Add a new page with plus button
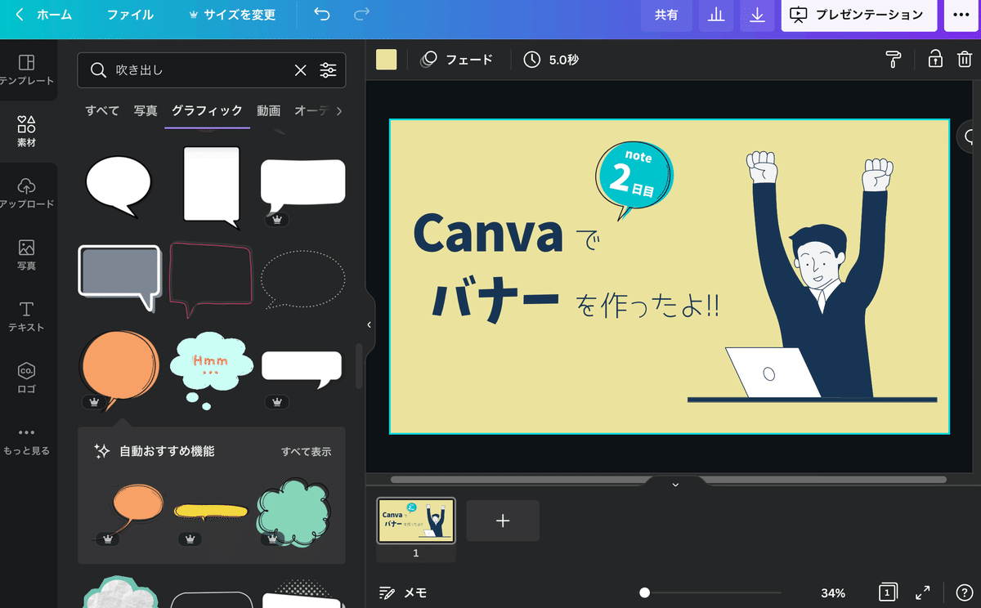Image resolution: width=981 pixels, height=608 pixels. click(x=503, y=521)
